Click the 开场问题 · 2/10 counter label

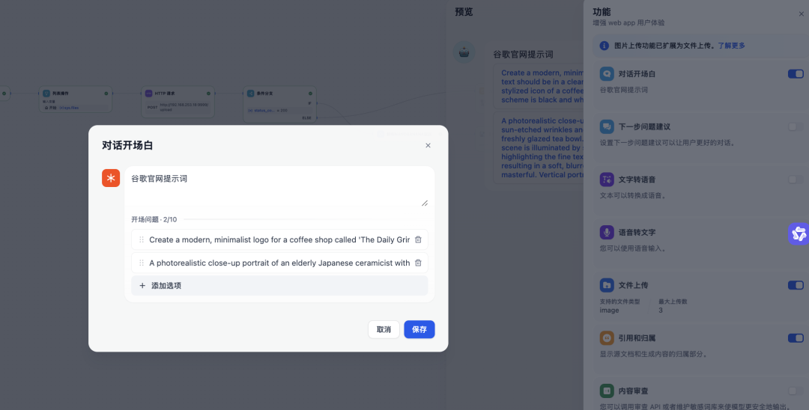pyautogui.click(x=154, y=219)
